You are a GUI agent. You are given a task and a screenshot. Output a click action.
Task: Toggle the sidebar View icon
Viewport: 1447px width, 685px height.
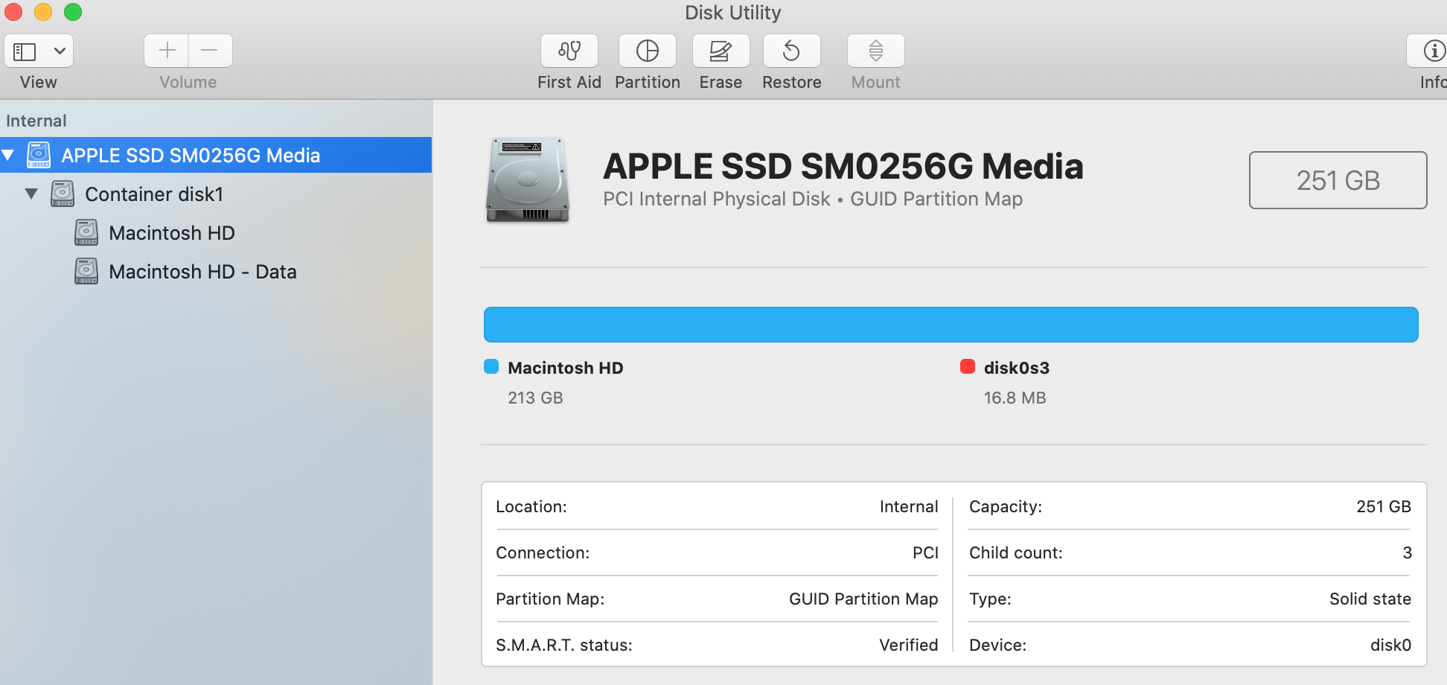point(25,51)
